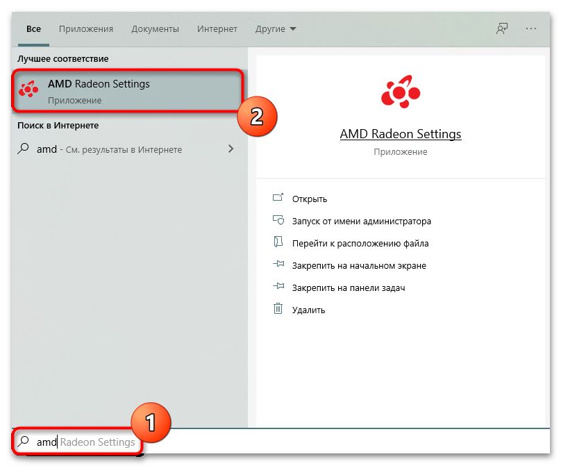Switch to the Интернет tab

217,29
